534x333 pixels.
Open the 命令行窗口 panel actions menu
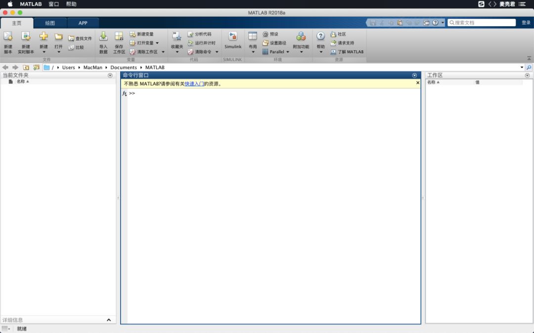pyautogui.click(x=414, y=75)
